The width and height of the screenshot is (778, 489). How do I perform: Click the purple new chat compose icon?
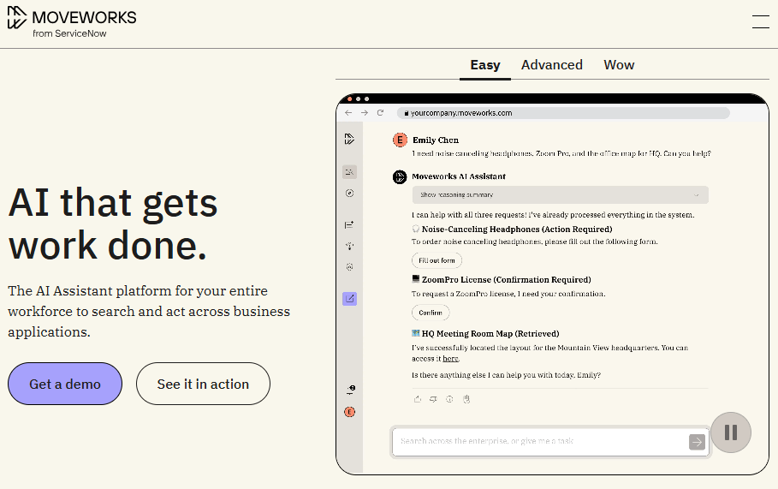coord(349,298)
